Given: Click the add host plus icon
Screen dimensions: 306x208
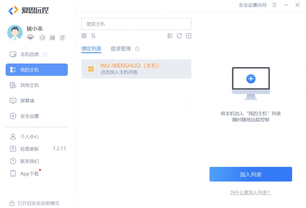Looking at the screenshot, I should coord(188,36).
